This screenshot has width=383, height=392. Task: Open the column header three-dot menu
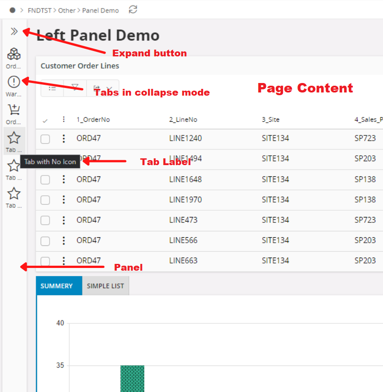tap(64, 120)
